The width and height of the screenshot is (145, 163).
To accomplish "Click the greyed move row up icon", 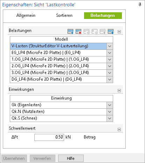I will (103, 32).
